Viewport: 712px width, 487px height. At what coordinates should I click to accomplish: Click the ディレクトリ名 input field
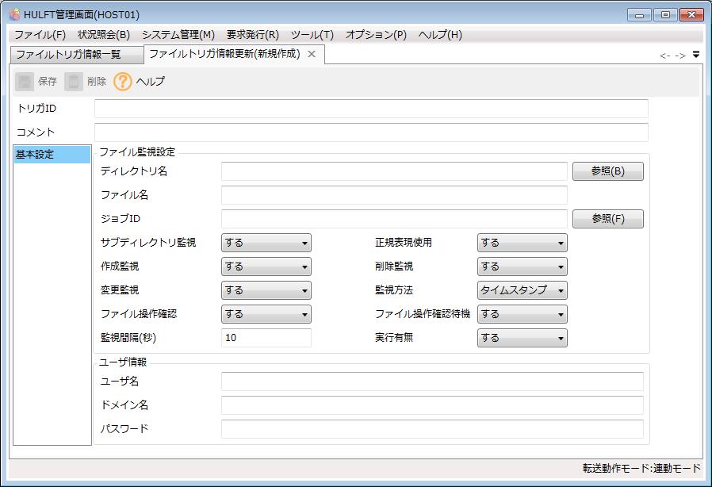(x=394, y=171)
